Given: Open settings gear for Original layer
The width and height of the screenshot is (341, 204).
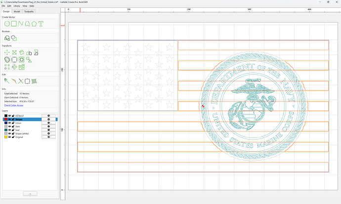Looking at the screenshot, I should click(48, 137).
